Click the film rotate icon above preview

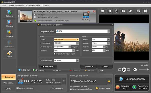click(x=123, y=11)
